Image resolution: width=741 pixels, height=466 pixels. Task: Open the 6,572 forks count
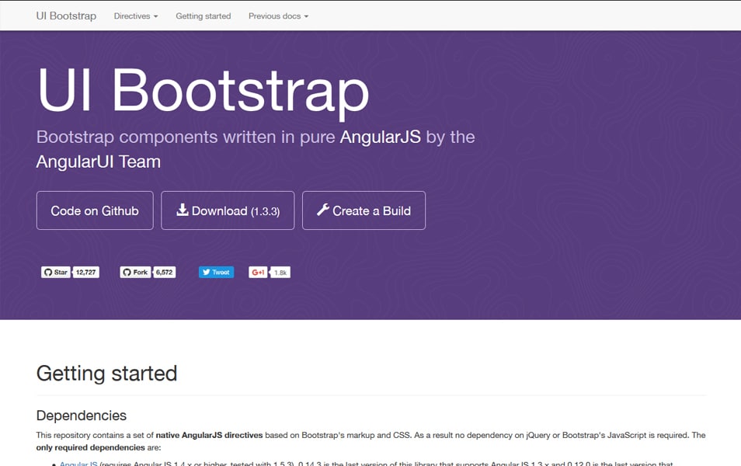165,273
